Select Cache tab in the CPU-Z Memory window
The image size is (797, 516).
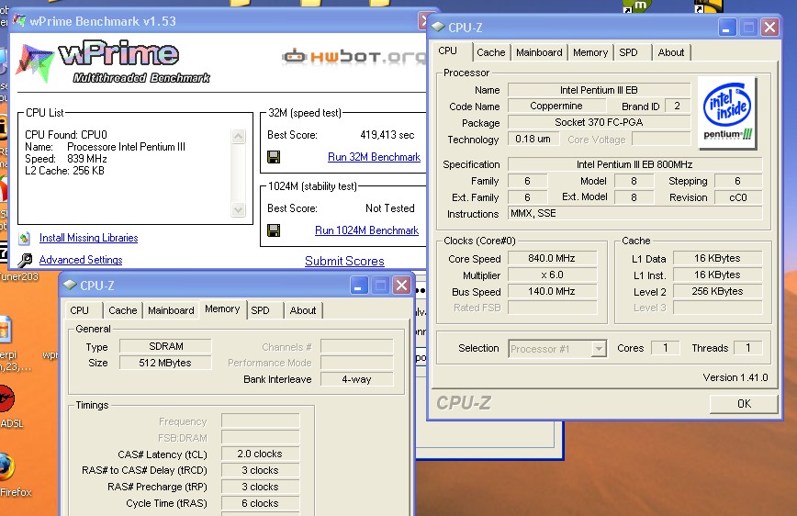123,310
